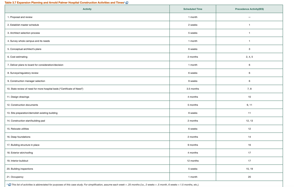Click '5 weeks' time for Building inspections
Image resolution: width=294 pixels, height=187 pixels.
193,169
